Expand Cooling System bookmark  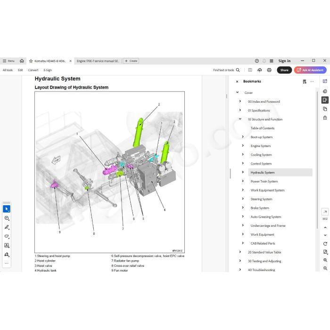pos(243,155)
